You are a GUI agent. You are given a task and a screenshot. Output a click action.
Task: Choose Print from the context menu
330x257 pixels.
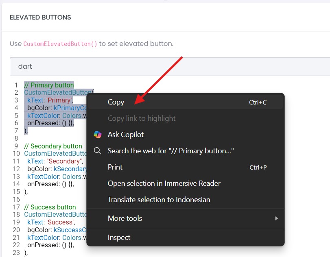click(115, 167)
